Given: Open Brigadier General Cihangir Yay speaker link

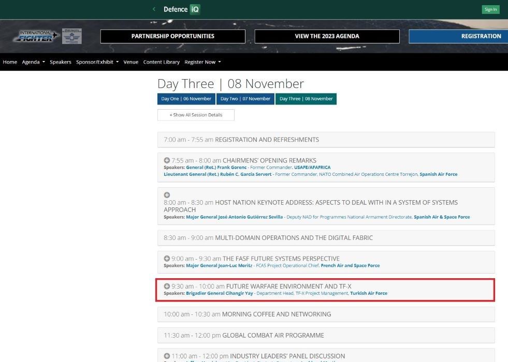Looking at the screenshot, I should (x=220, y=293).
